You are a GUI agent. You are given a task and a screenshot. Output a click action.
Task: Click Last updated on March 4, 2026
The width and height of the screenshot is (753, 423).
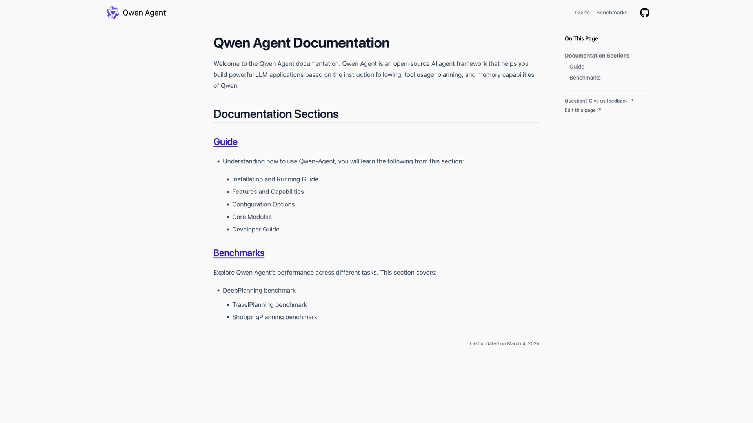(x=504, y=343)
